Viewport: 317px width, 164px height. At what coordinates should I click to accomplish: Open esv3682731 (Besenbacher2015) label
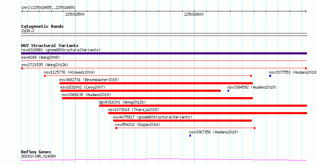click(89, 80)
